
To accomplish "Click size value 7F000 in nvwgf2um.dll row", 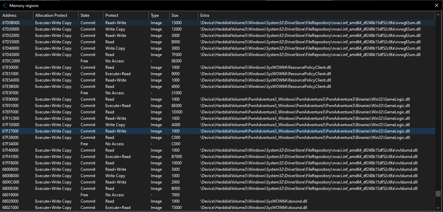I will tap(177, 55).
